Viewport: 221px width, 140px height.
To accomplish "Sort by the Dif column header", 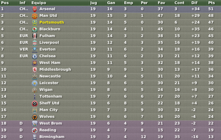I will pos(194,3).
